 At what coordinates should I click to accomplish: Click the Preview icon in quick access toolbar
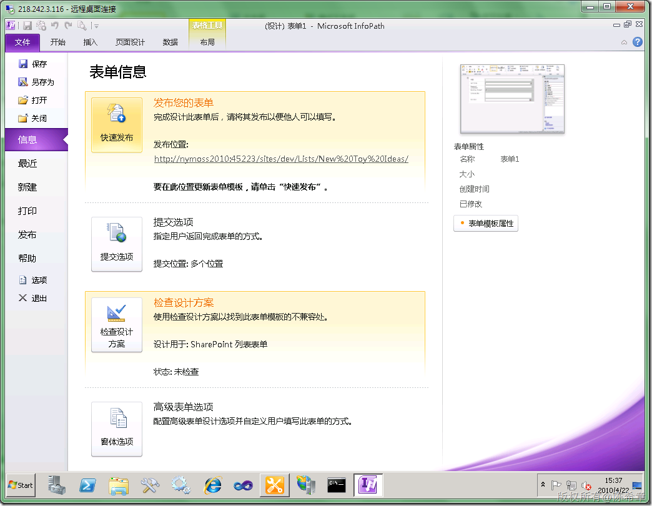(x=82, y=26)
